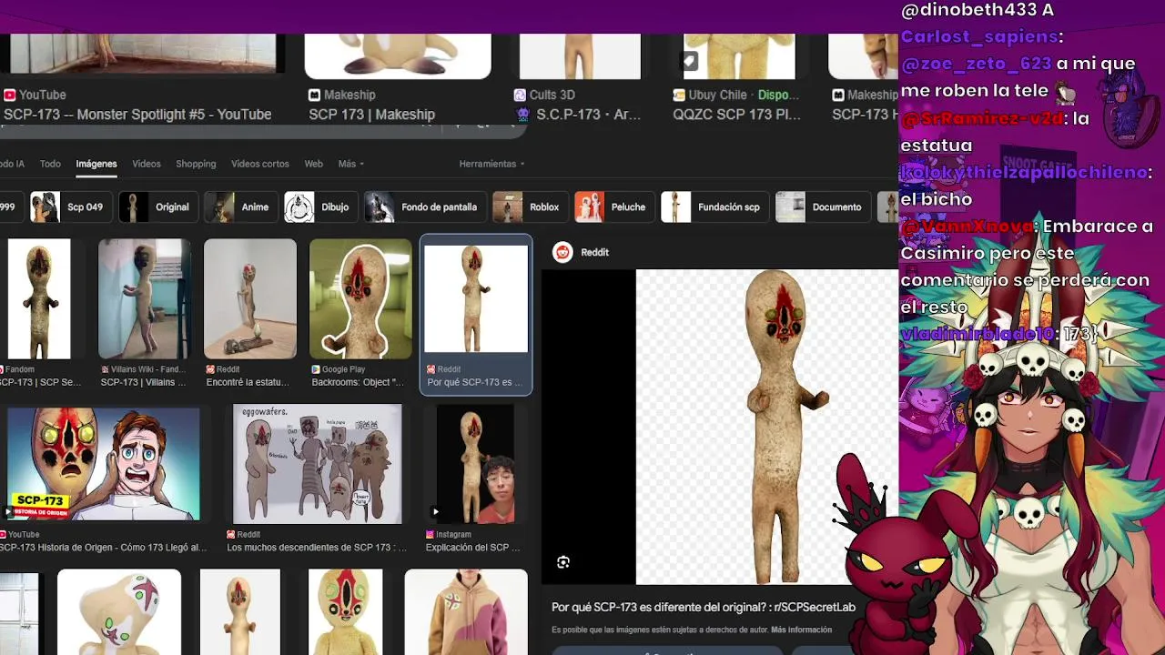Open 'SCP-173 Historia de Origen' caption link
1165x655 pixels.
[x=104, y=548]
